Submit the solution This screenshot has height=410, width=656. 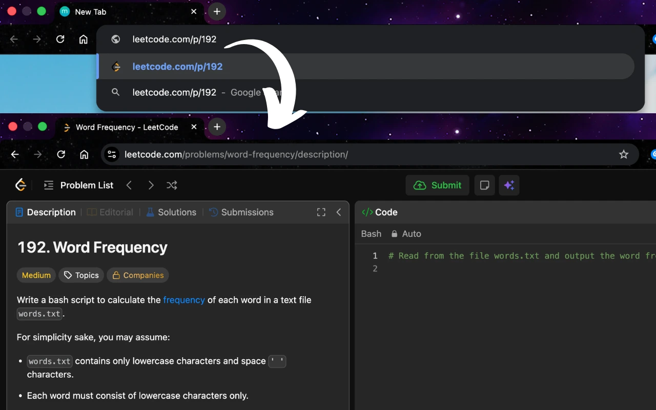tap(437, 185)
